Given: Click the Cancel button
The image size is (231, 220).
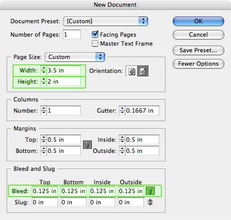Looking at the screenshot, I should [198, 34].
